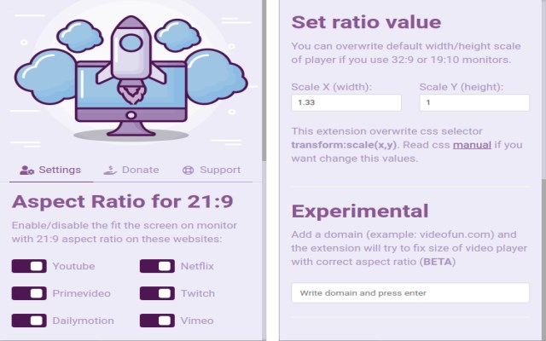The height and width of the screenshot is (341, 546).
Task: Open the Support tab
Action: click(x=212, y=170)
